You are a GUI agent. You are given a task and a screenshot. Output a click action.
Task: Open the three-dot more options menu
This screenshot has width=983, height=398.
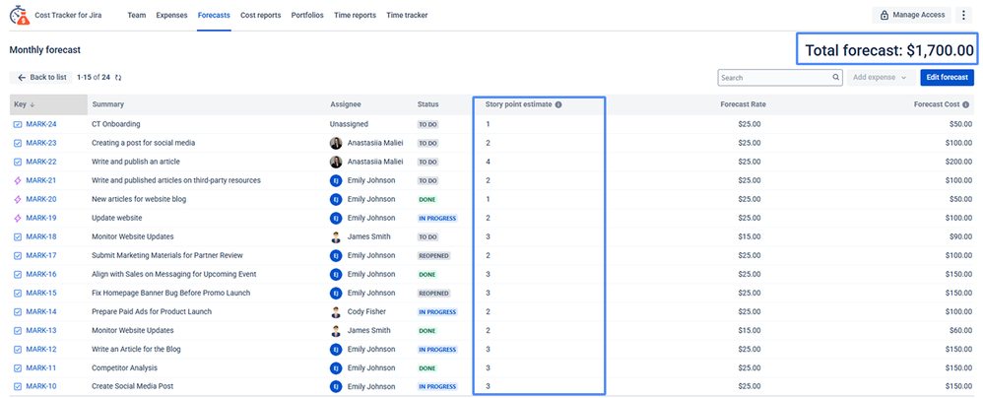click(962, 15)
